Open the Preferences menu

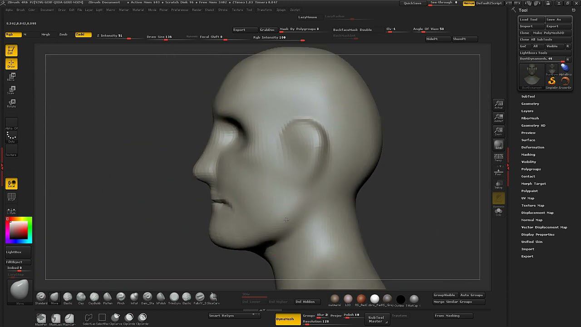pos(179,10)
